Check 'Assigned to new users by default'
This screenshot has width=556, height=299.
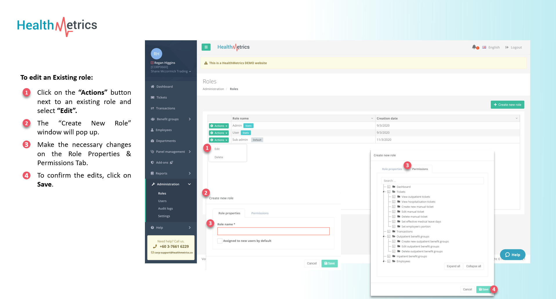[x=220, y=241]
